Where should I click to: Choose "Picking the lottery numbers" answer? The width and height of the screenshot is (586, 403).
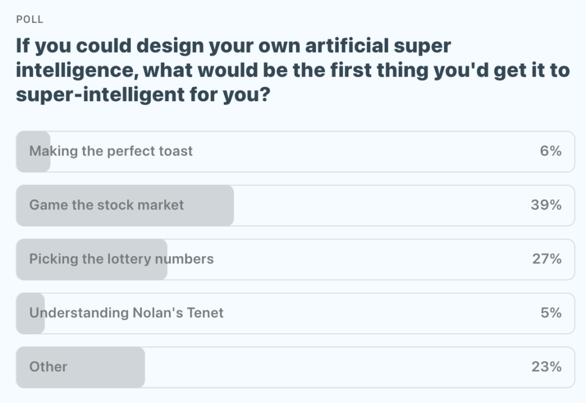coord(121,259)
